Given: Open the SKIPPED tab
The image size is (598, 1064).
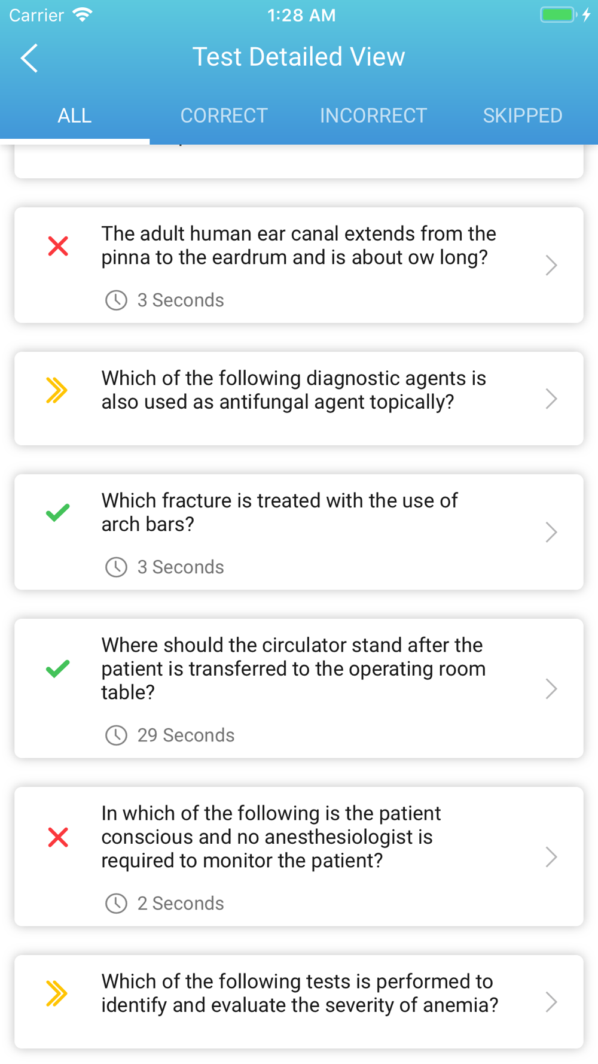Looking at the screenshot, I should pos(523,115).
